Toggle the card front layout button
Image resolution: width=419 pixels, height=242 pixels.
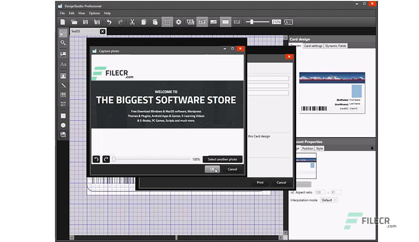(x=202, y=22)
